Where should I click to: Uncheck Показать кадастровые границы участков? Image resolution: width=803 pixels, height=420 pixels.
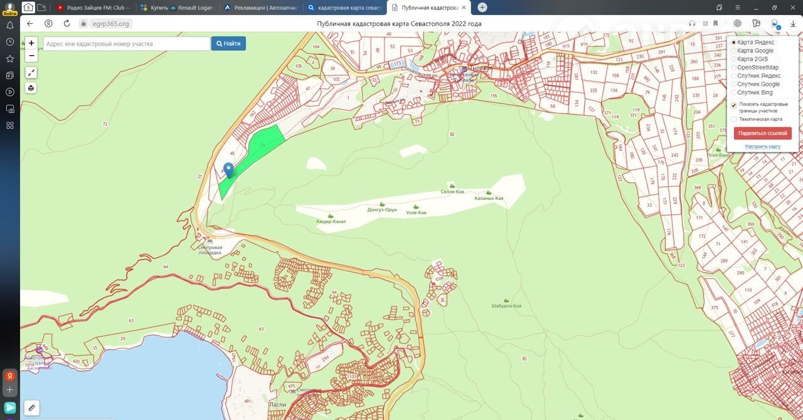734,105
